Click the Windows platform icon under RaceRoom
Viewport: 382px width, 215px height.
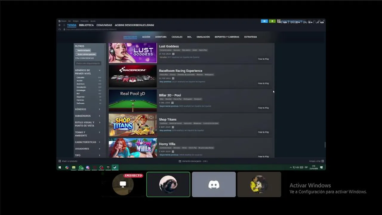tap(173, 78)
